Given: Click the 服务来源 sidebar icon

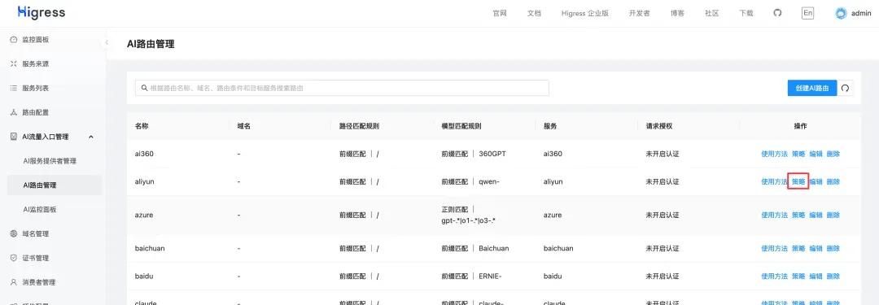Looking at the screenshot, I should 14,64.
